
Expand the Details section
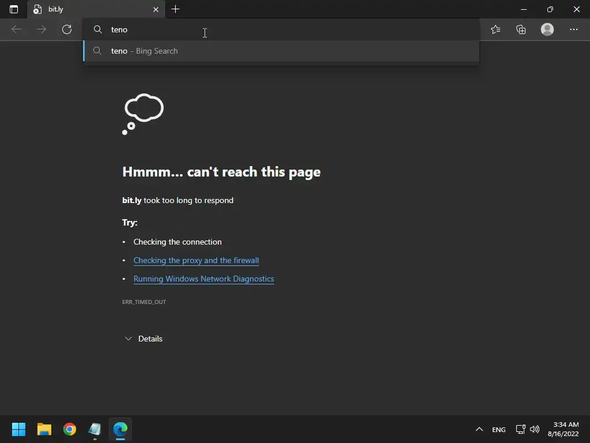143,339
